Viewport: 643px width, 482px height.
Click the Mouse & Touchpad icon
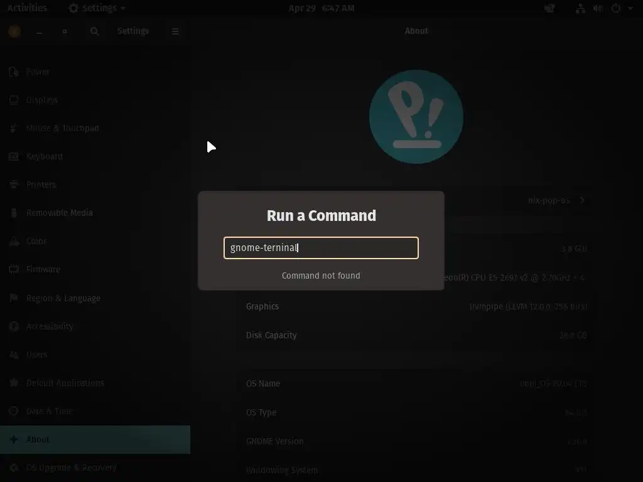click(13, 128)
